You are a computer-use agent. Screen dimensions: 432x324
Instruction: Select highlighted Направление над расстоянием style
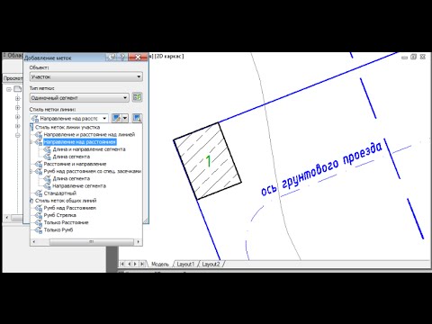tap(80, 142)
